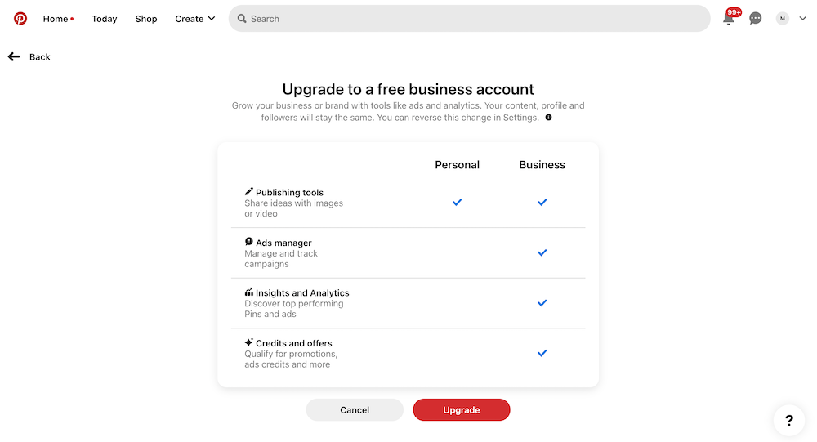This screenshot has width=817, height=442.
Task: Click the Cancel button
Action: point(355,409)
